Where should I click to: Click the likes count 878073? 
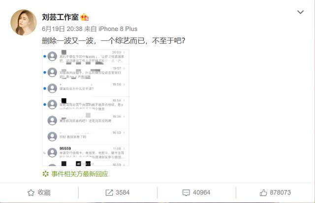280,193
